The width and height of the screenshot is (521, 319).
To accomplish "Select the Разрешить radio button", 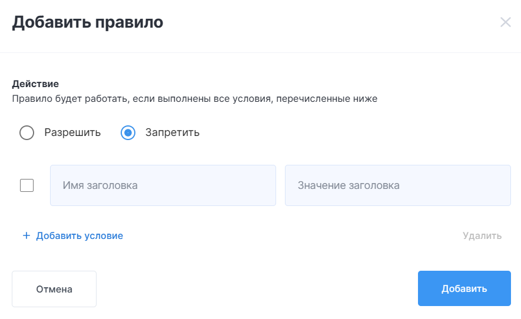I will (26, 132).
